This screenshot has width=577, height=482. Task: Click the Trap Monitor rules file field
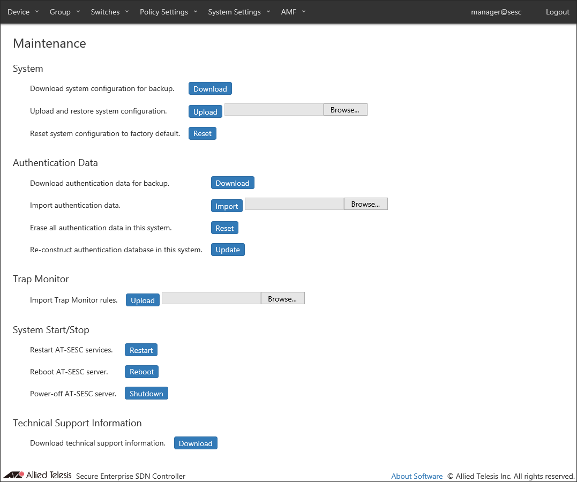point(211,298)
